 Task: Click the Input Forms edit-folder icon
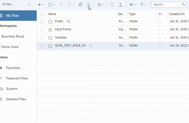(50, 29)
